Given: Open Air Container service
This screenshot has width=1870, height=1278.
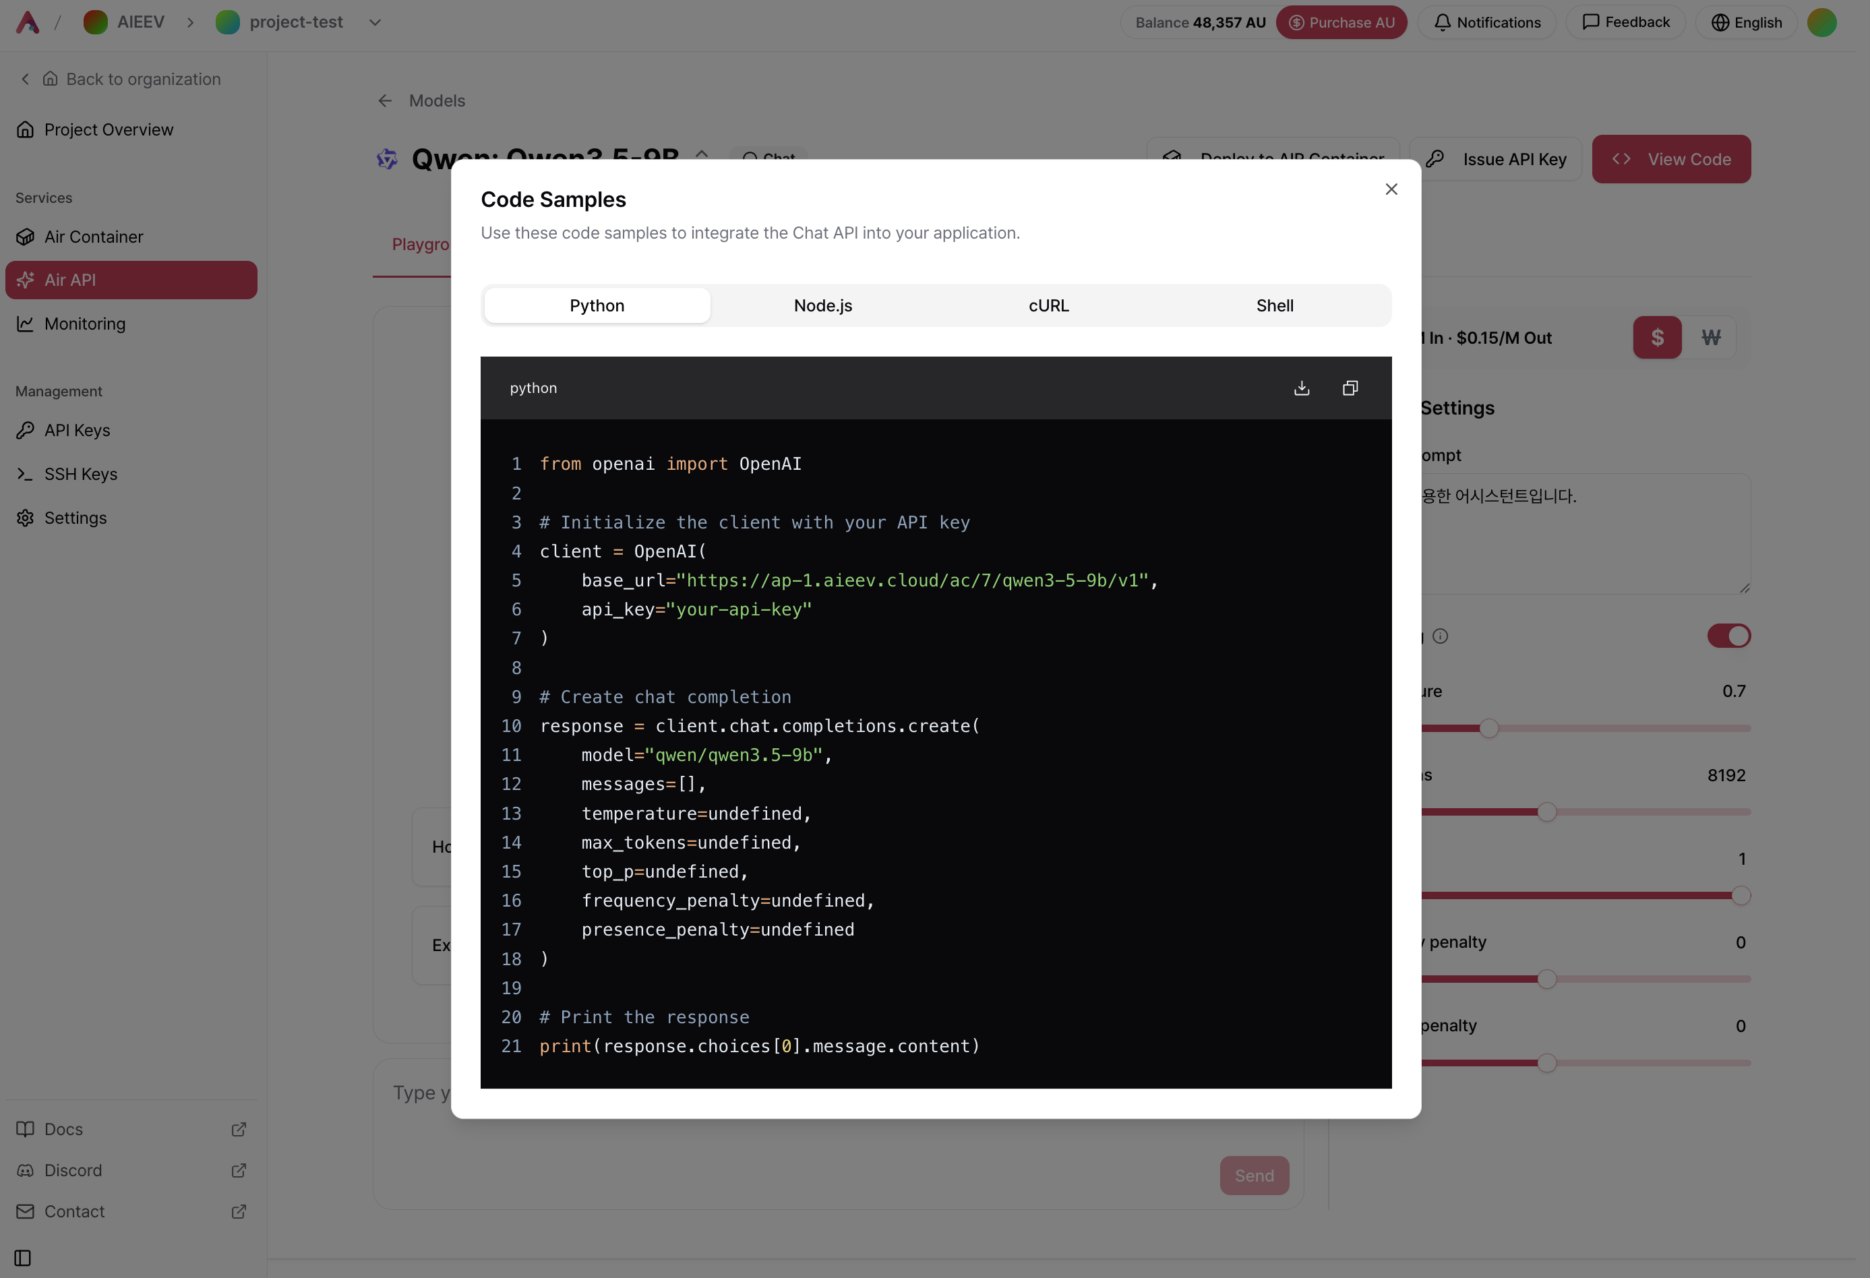Looking at the screenshot, I should point(131,237).
